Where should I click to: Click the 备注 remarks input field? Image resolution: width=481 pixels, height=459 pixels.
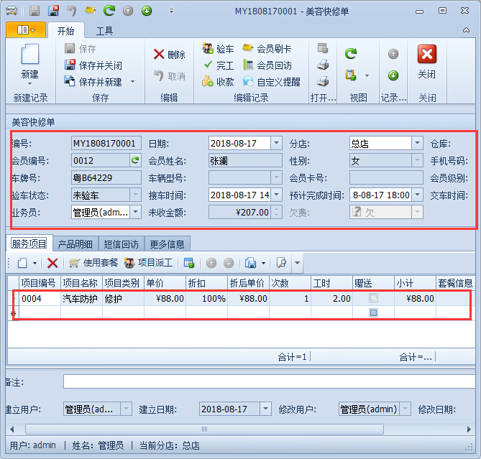266,381
